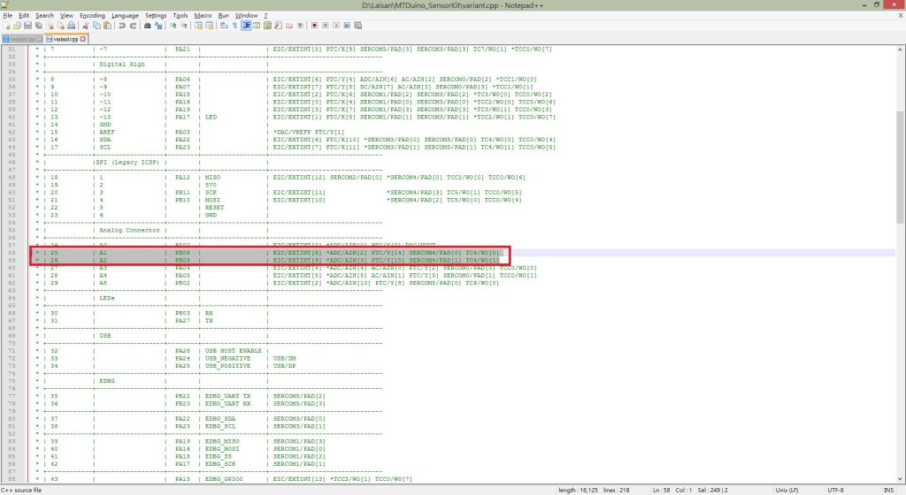
Task: Open the Replace toolbar icon
Action: [x=158, y=26]
